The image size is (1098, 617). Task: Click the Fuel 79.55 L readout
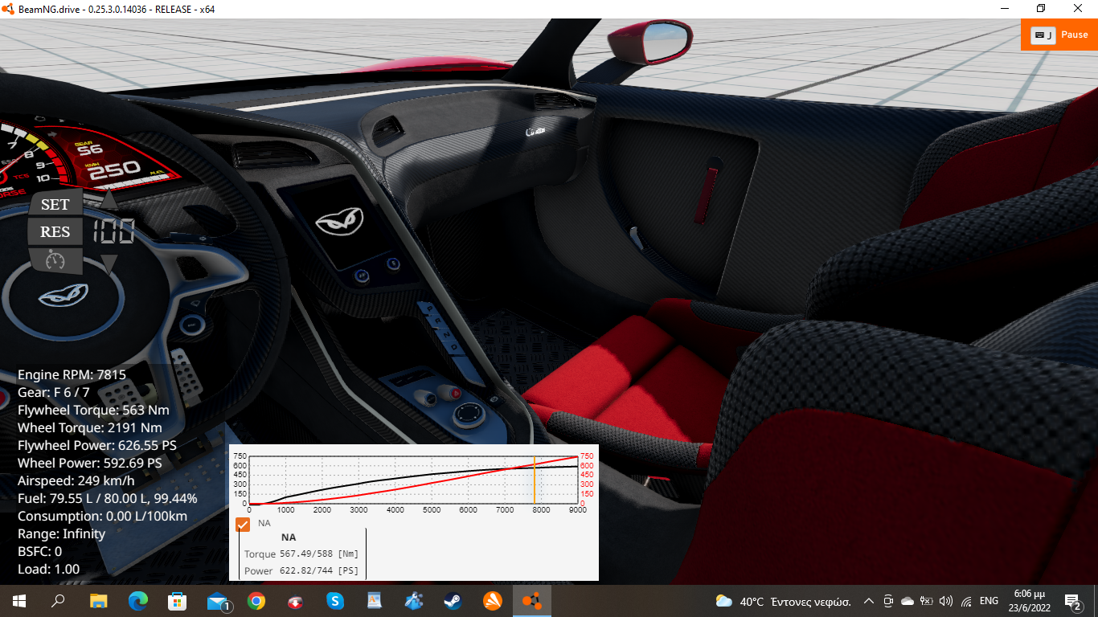[107, 498]
